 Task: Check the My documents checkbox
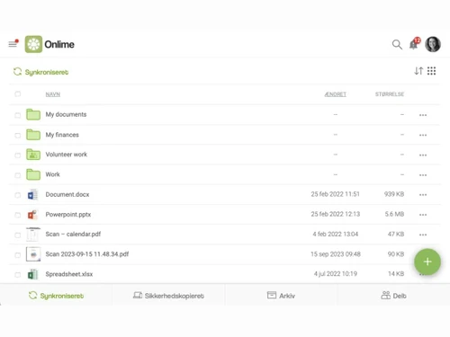pos(18,115)
